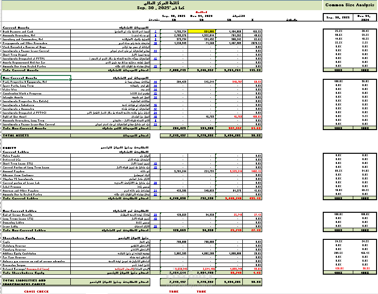Click Retained Earnings/Accumulated Losses label
Image resolution: width=378 pixels, height=294 pixels.
tap(36, 269)
